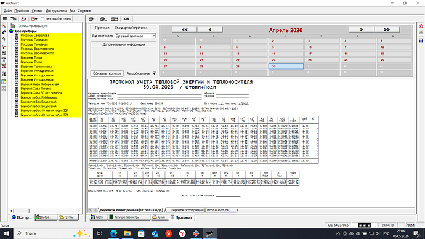The width and height of the screenshot is (425, 239).
Task: Enable the 'без ошибок связи' checkbox
Action: [42, 18]
